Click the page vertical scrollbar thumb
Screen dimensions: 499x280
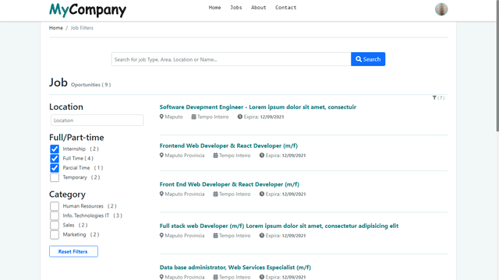pos(497,65)
